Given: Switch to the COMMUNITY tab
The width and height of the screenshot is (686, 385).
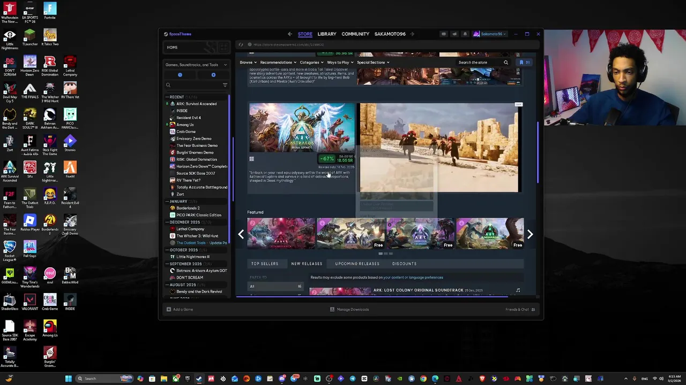Looking at the screenshot, I should [355, 34].
